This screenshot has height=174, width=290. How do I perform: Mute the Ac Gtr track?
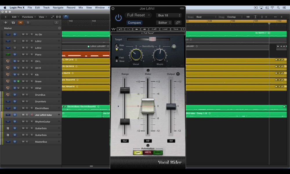click(x=23, y=34)
